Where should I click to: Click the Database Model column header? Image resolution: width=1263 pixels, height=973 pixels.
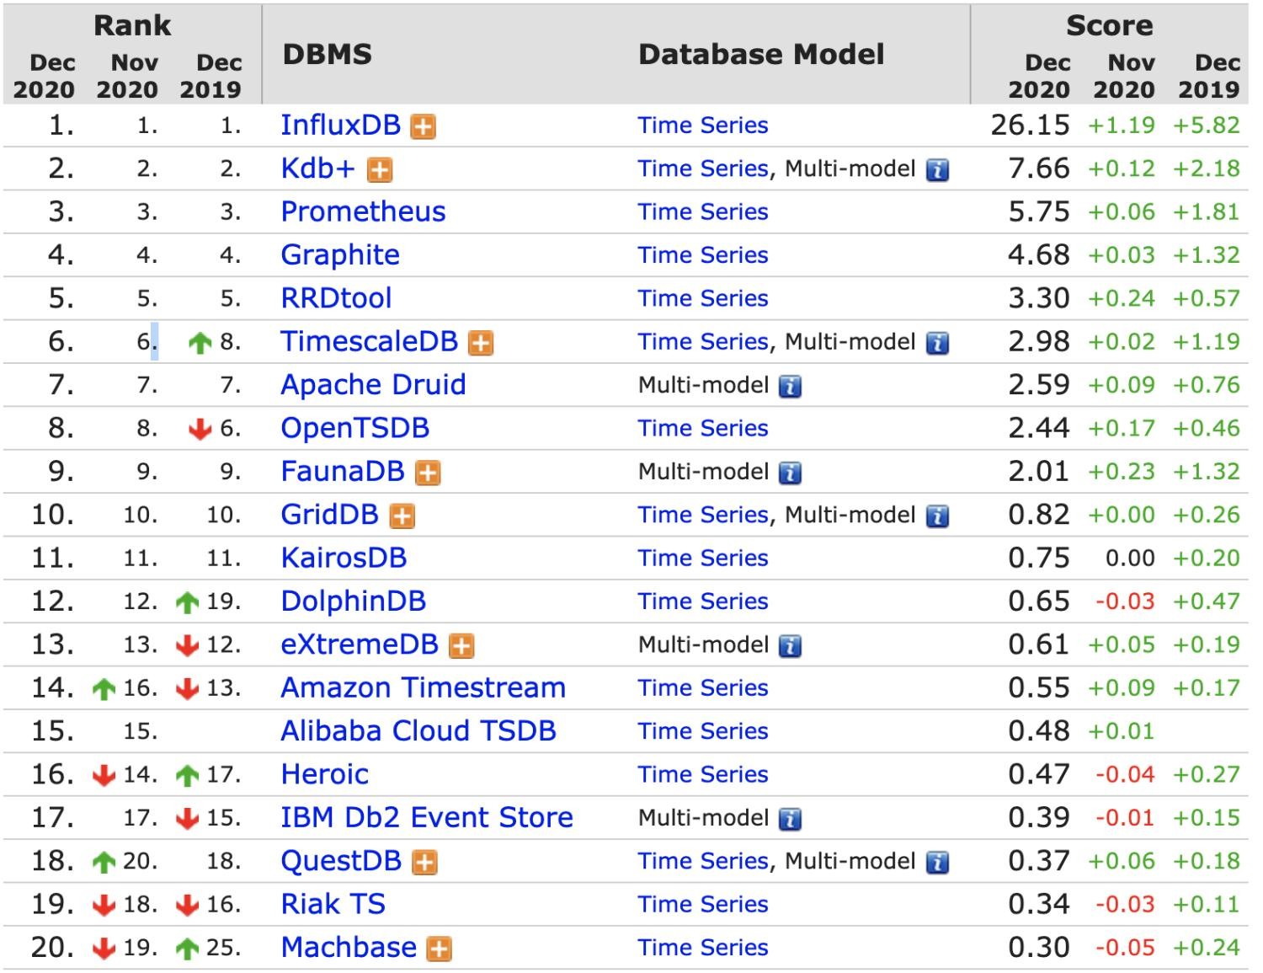pyautogui.click(x=761, y=55)
